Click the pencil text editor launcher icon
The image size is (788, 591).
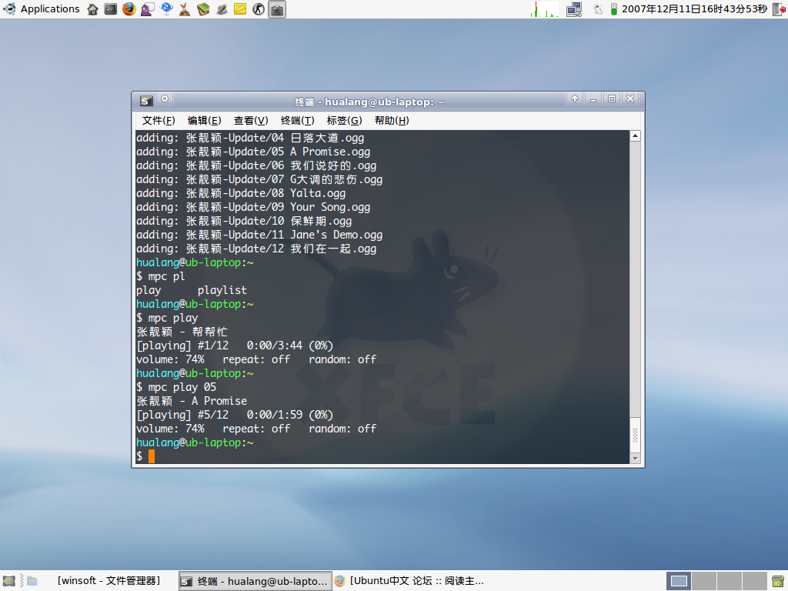point(222,9)
